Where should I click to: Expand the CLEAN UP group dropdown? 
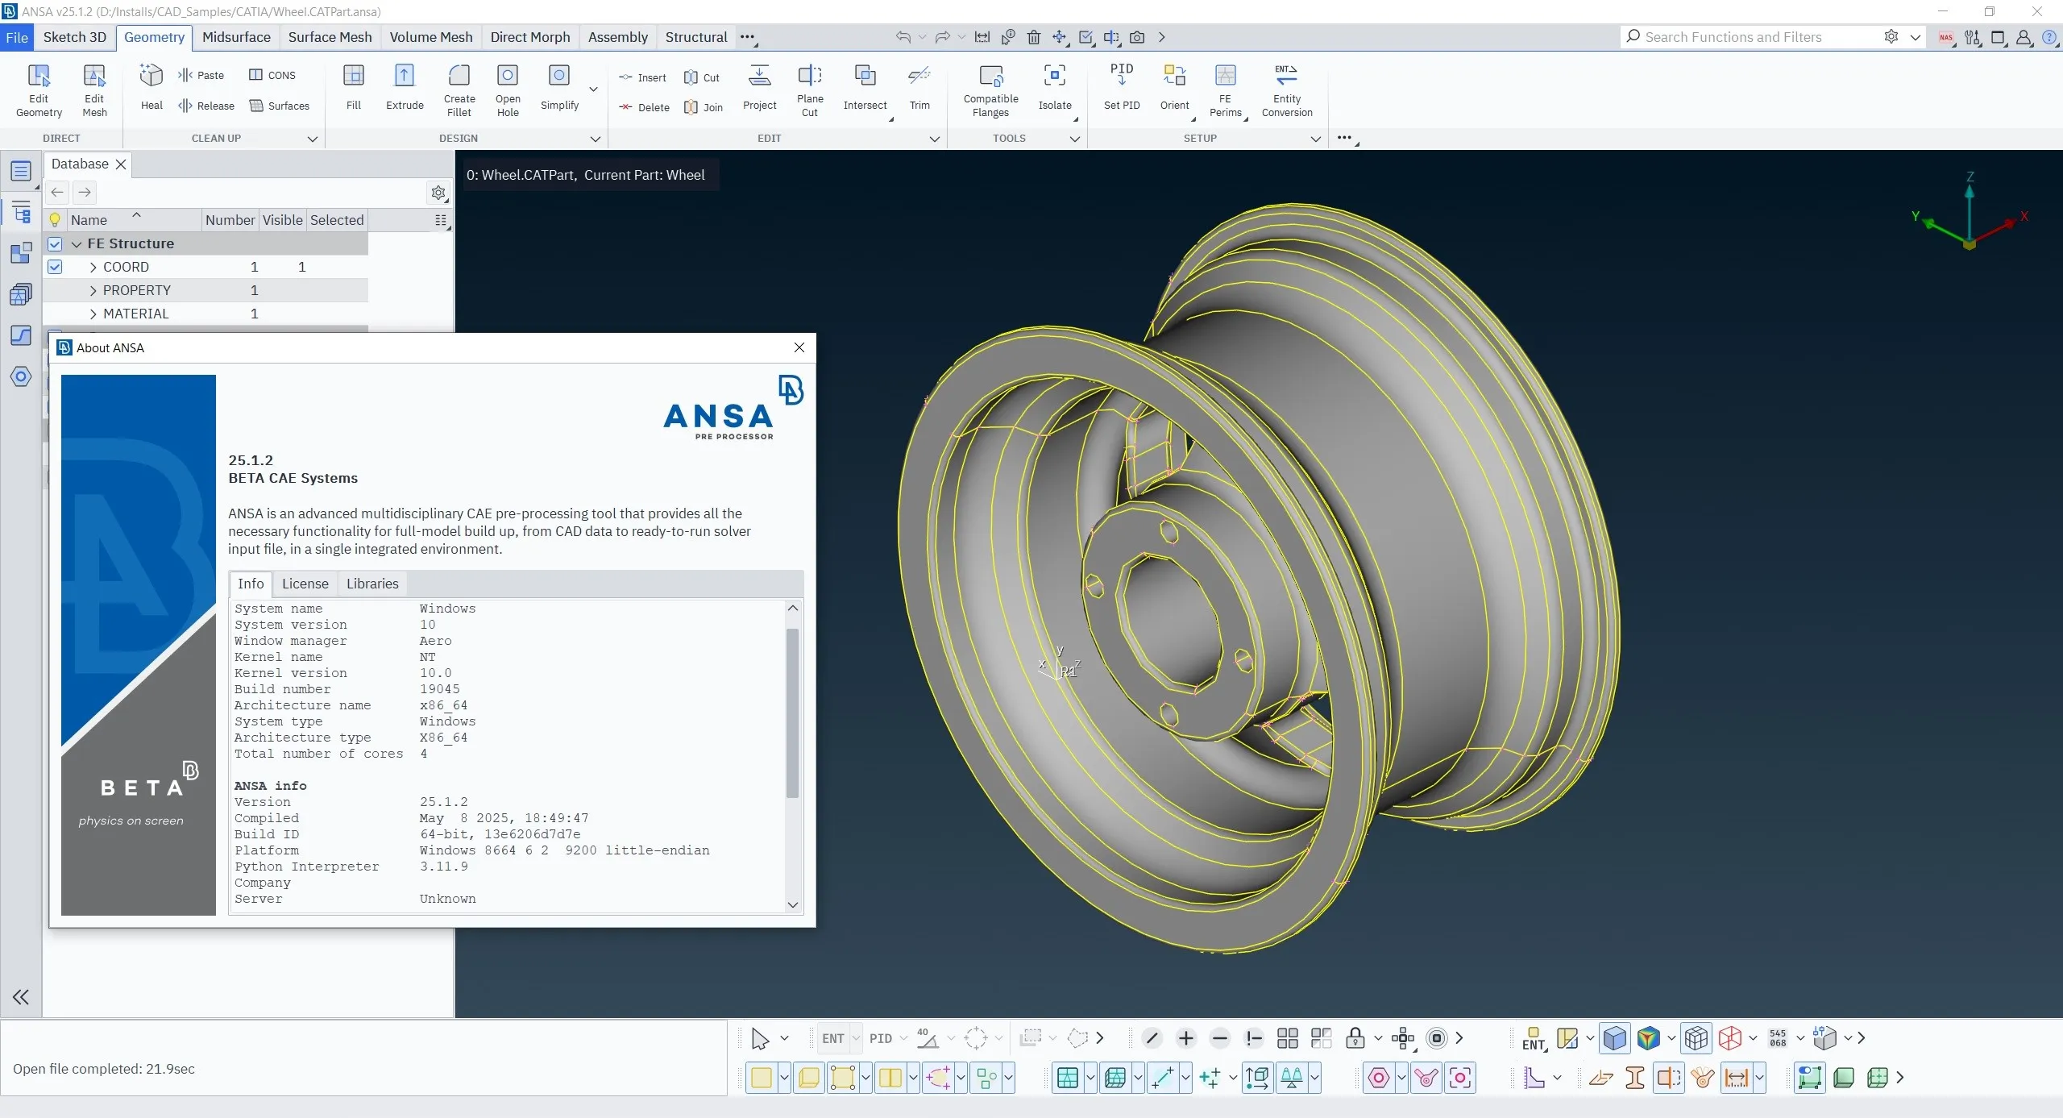tap(313, 139)
